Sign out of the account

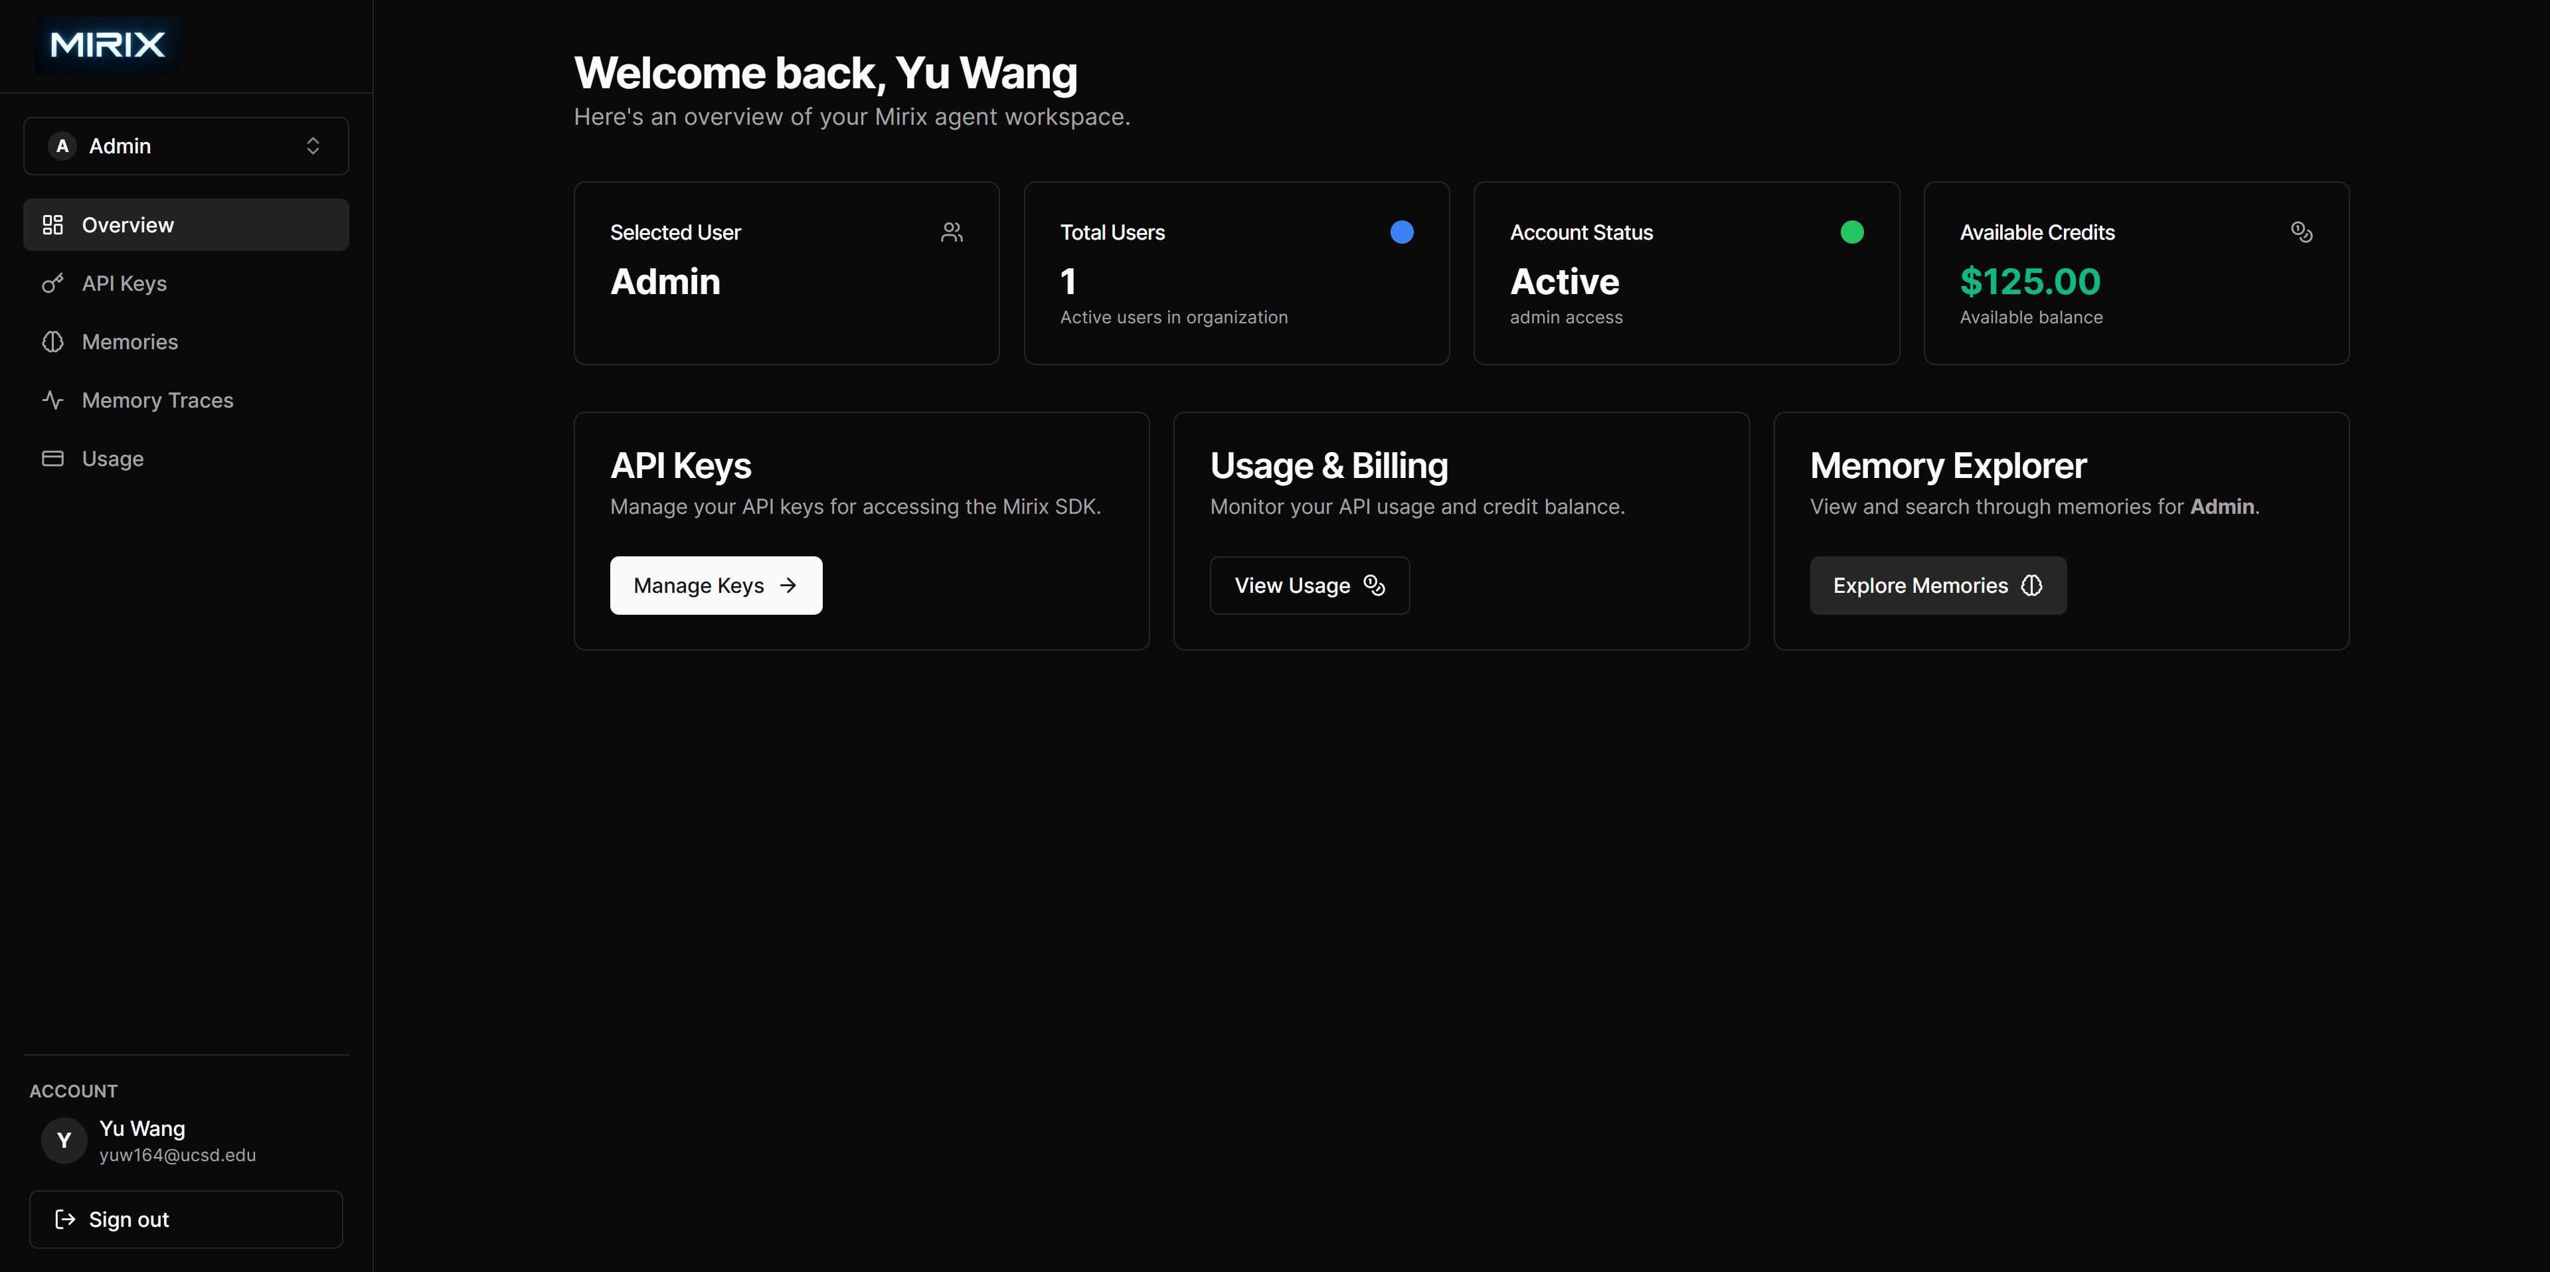(x=186, y=1220)
